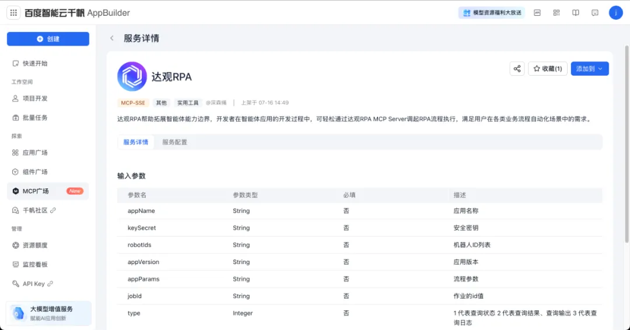
Task: Open the documentation book icon
Action: coord(575,13)
